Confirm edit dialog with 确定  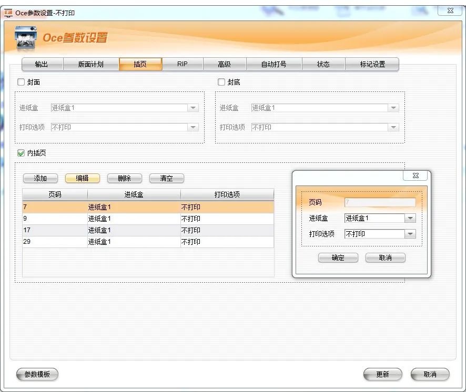[338, 258]
